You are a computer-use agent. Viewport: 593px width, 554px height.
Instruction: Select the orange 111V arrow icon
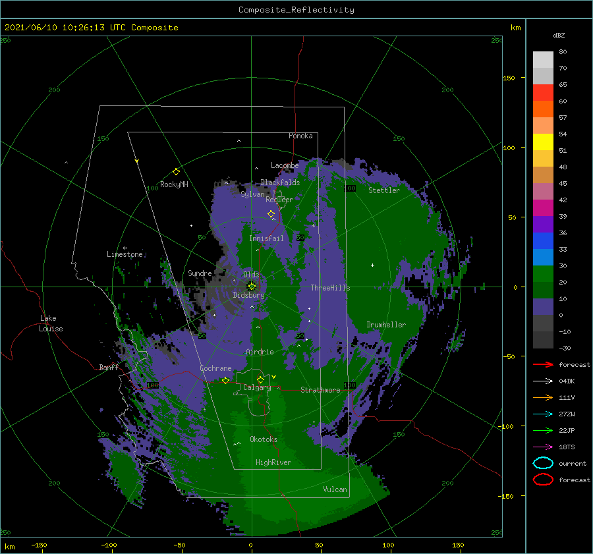[543, 397]
